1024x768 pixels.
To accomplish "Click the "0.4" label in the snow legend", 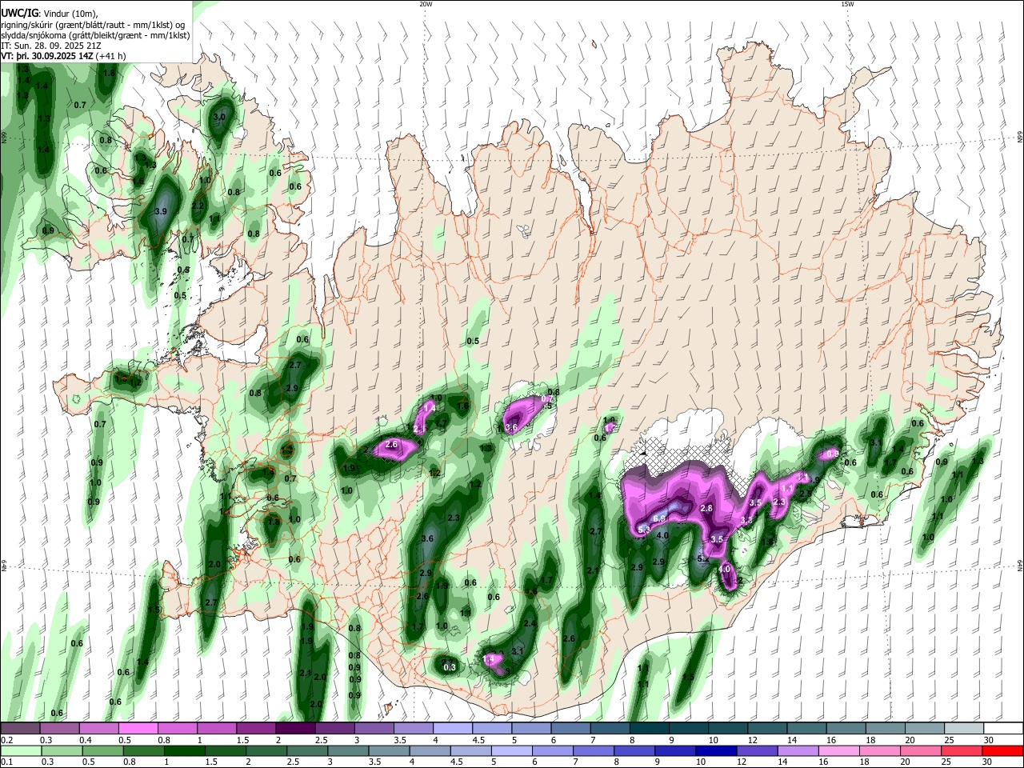I will pyautogui.click(x=86, y=740).
